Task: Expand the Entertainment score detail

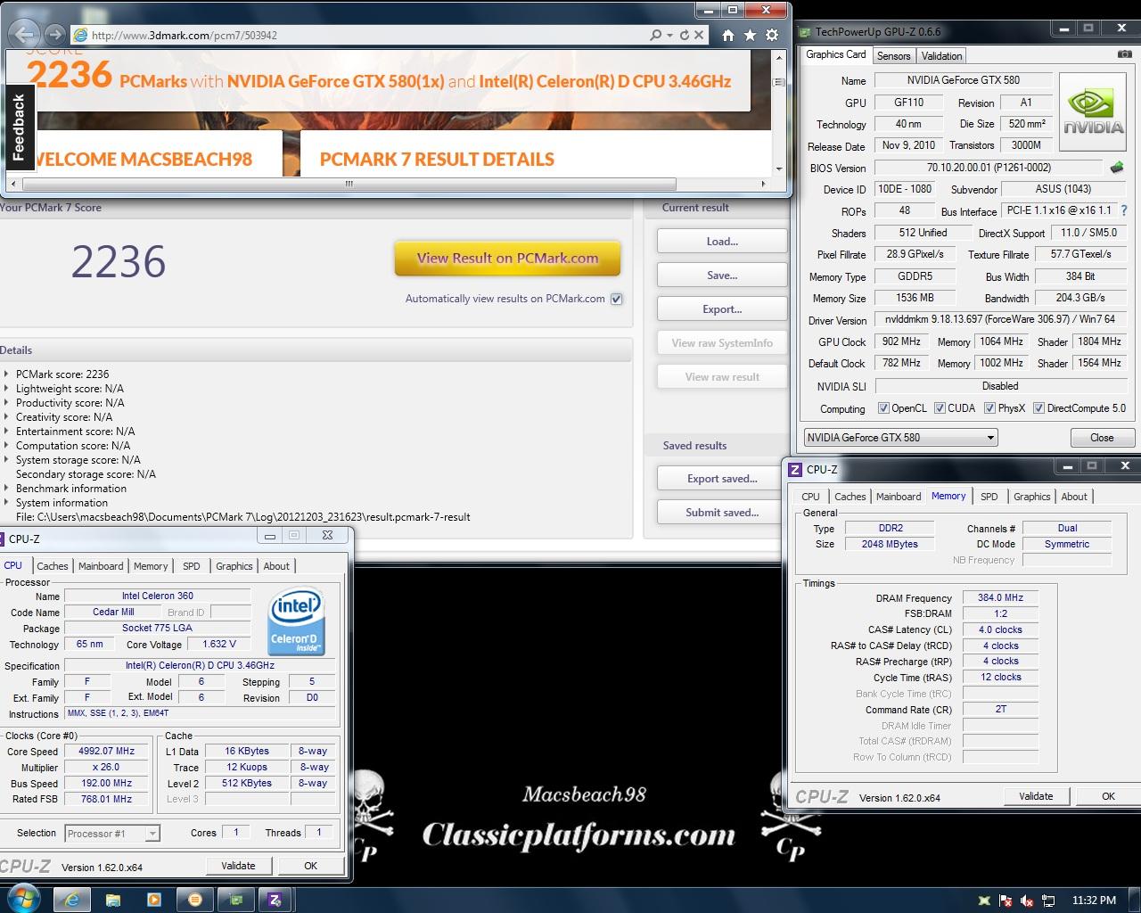Action: [7, 432]
